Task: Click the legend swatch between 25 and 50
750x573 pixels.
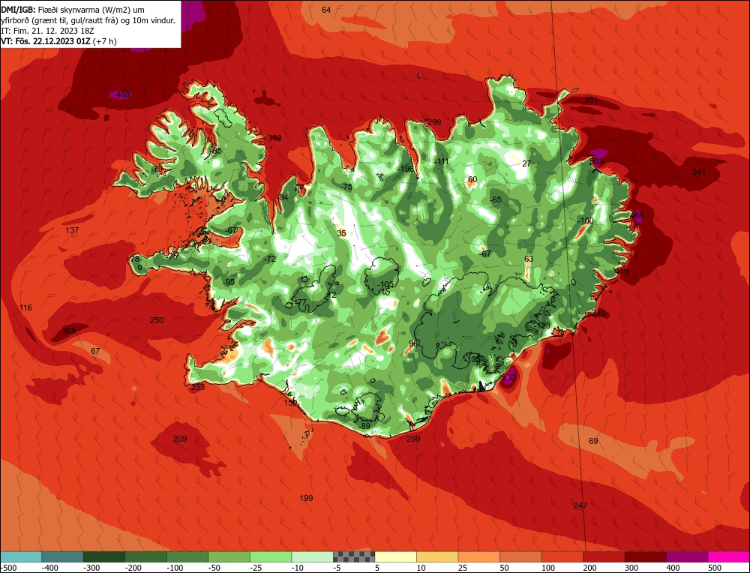Action: click(478, 556)
